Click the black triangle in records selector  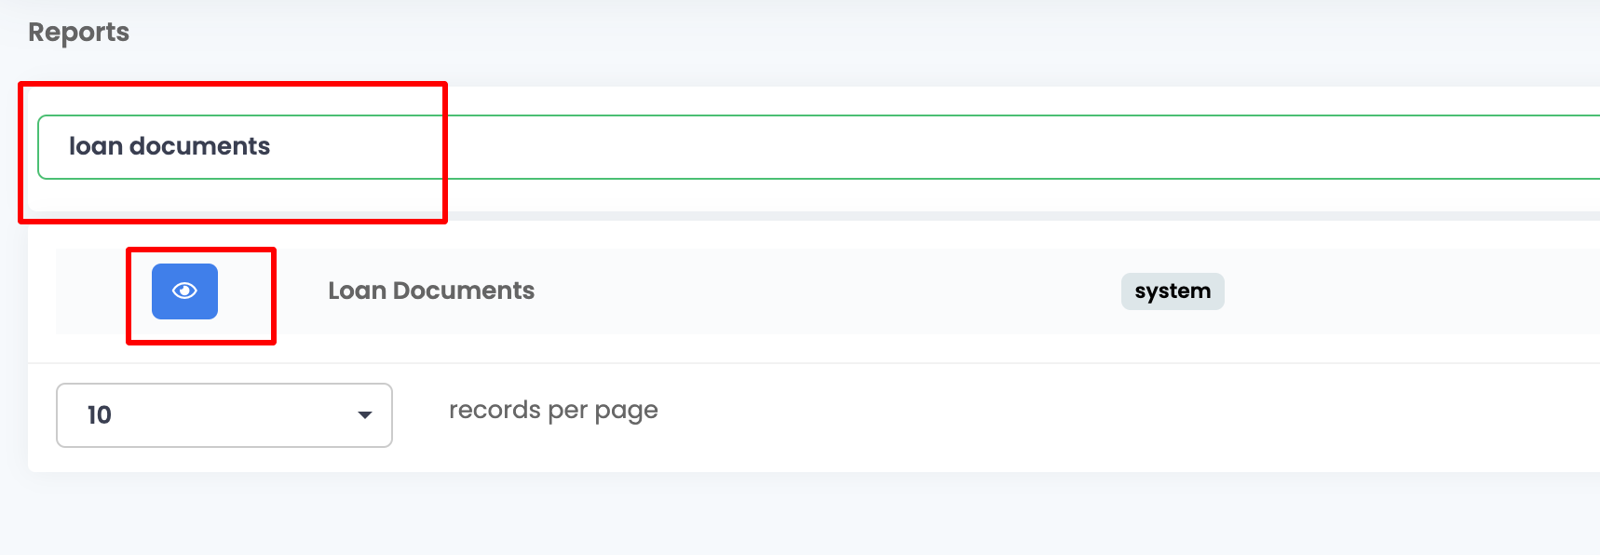click(365, 415)
